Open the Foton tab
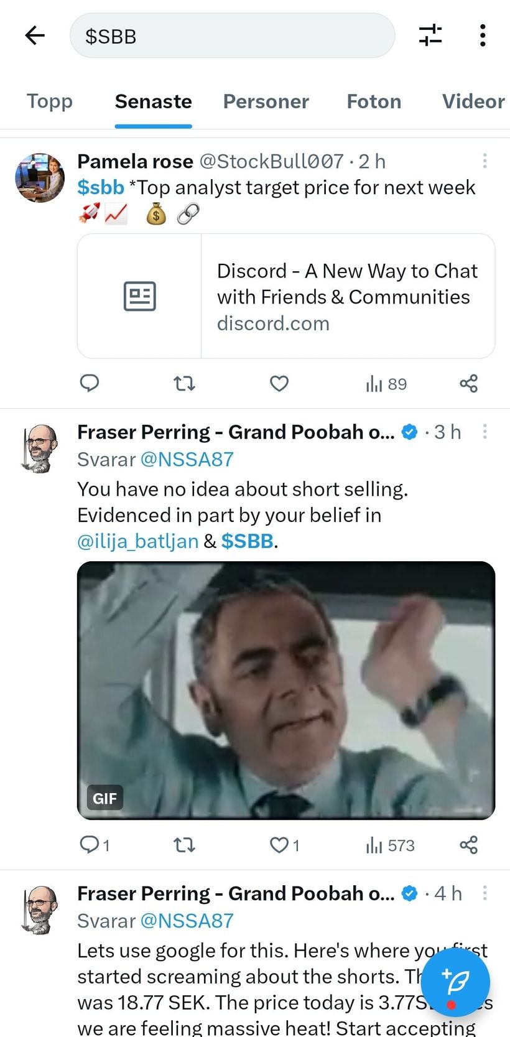 point(374,101)
